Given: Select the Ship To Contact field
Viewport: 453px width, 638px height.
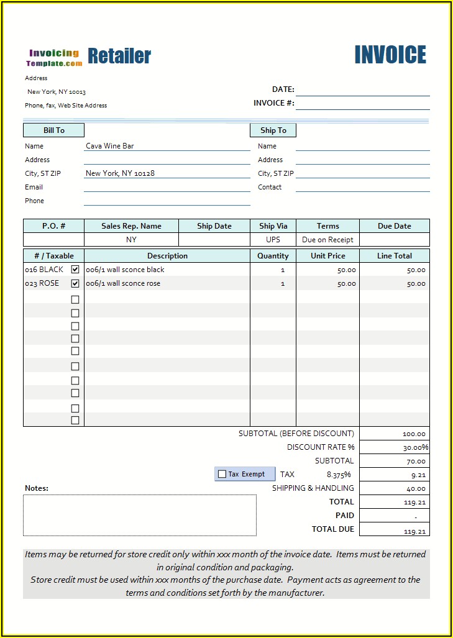Looking at the screenshot, I should coord(362,187).
